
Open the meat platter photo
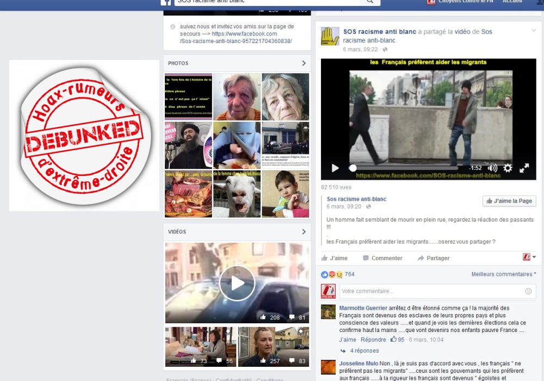(x=188, y=194)
